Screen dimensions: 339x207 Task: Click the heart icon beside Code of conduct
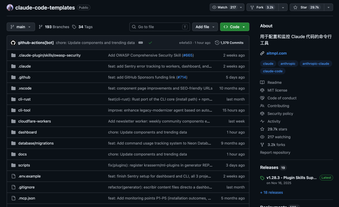pos(262,98)
